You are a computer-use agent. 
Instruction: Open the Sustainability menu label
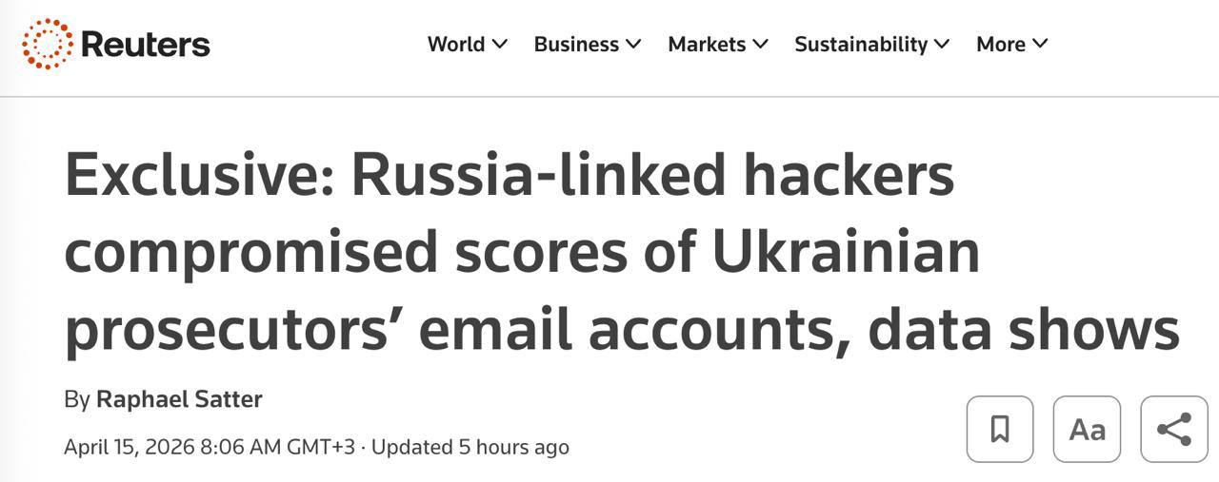pyautogui.click(x=861, y=45)
